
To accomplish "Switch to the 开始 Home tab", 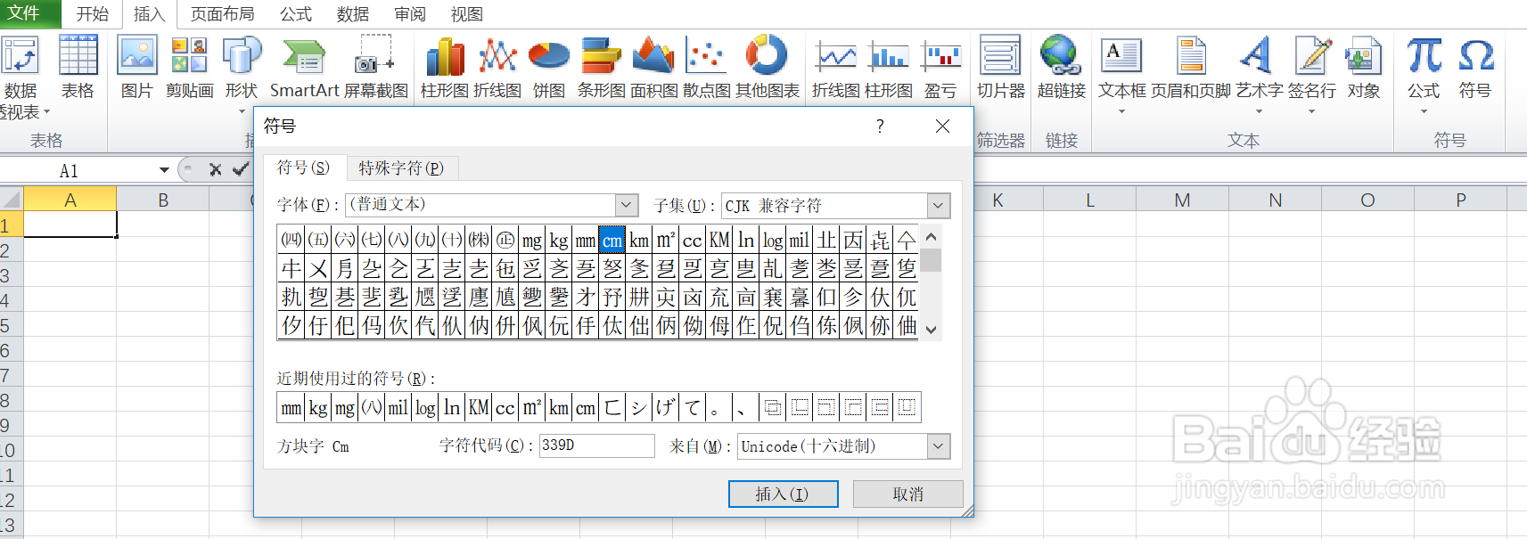I will (x=92, y=14).
